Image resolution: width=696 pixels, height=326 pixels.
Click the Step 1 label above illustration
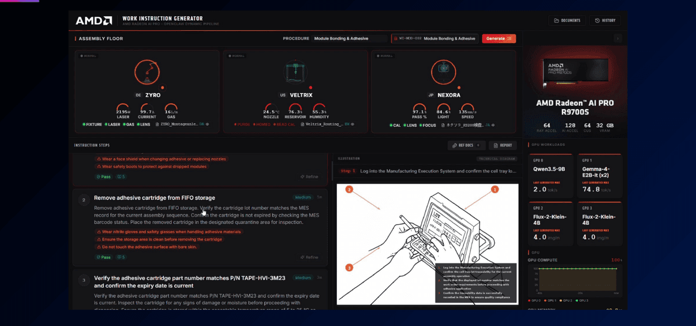pos(347,171)
